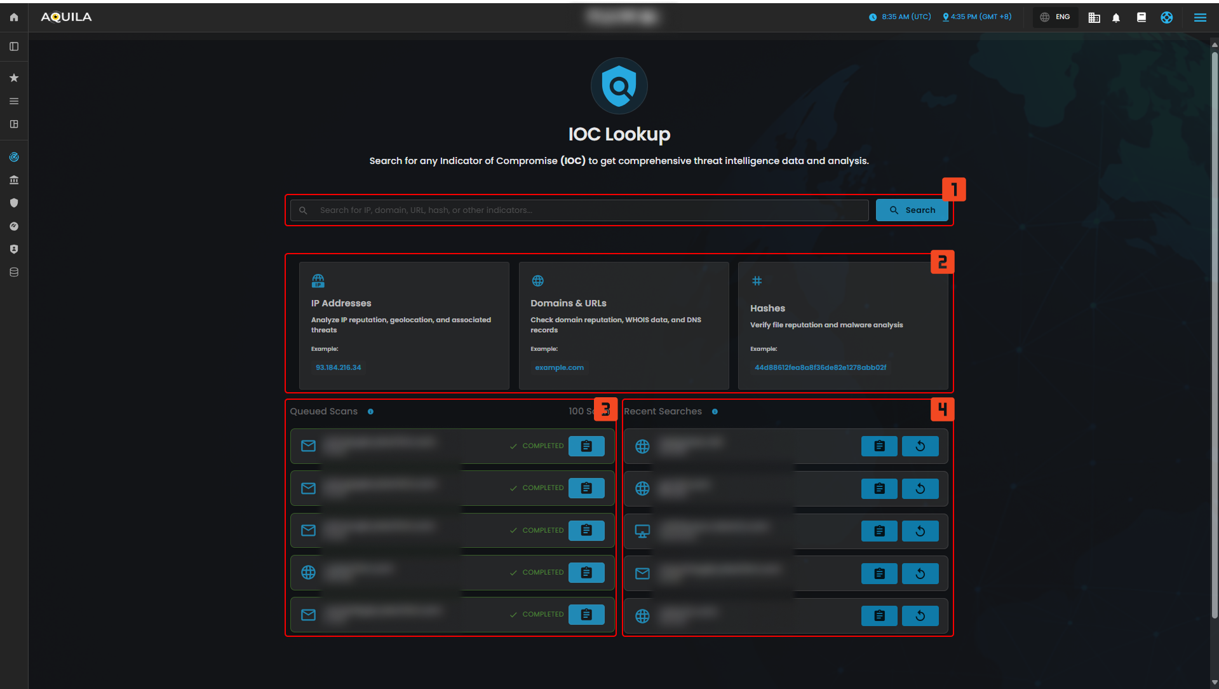This screenshot has width=1219, height=689.
Task: Toggle the sidebar panel layout icon
Action: 14,46
